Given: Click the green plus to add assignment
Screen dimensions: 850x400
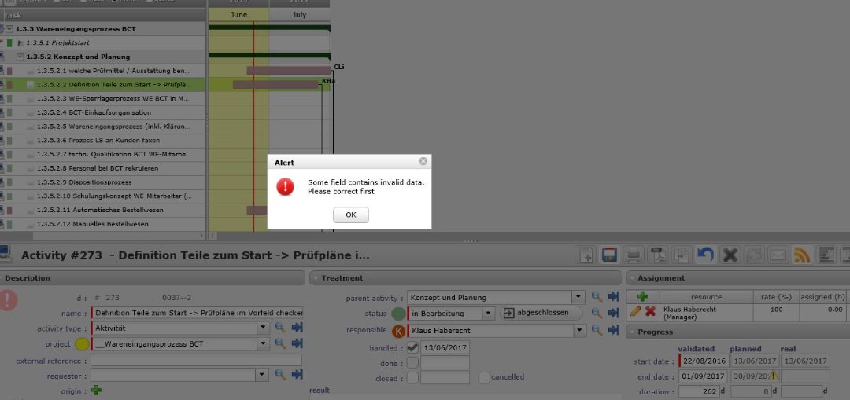Looking at the screenshot, I should pos(642,297).
